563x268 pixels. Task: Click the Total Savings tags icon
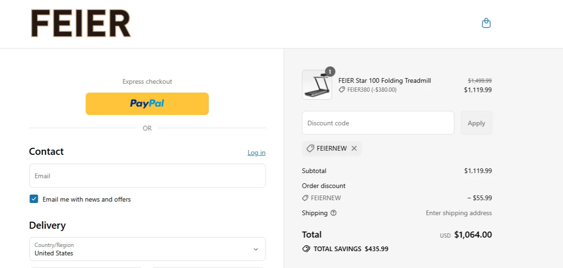[306, 249]
